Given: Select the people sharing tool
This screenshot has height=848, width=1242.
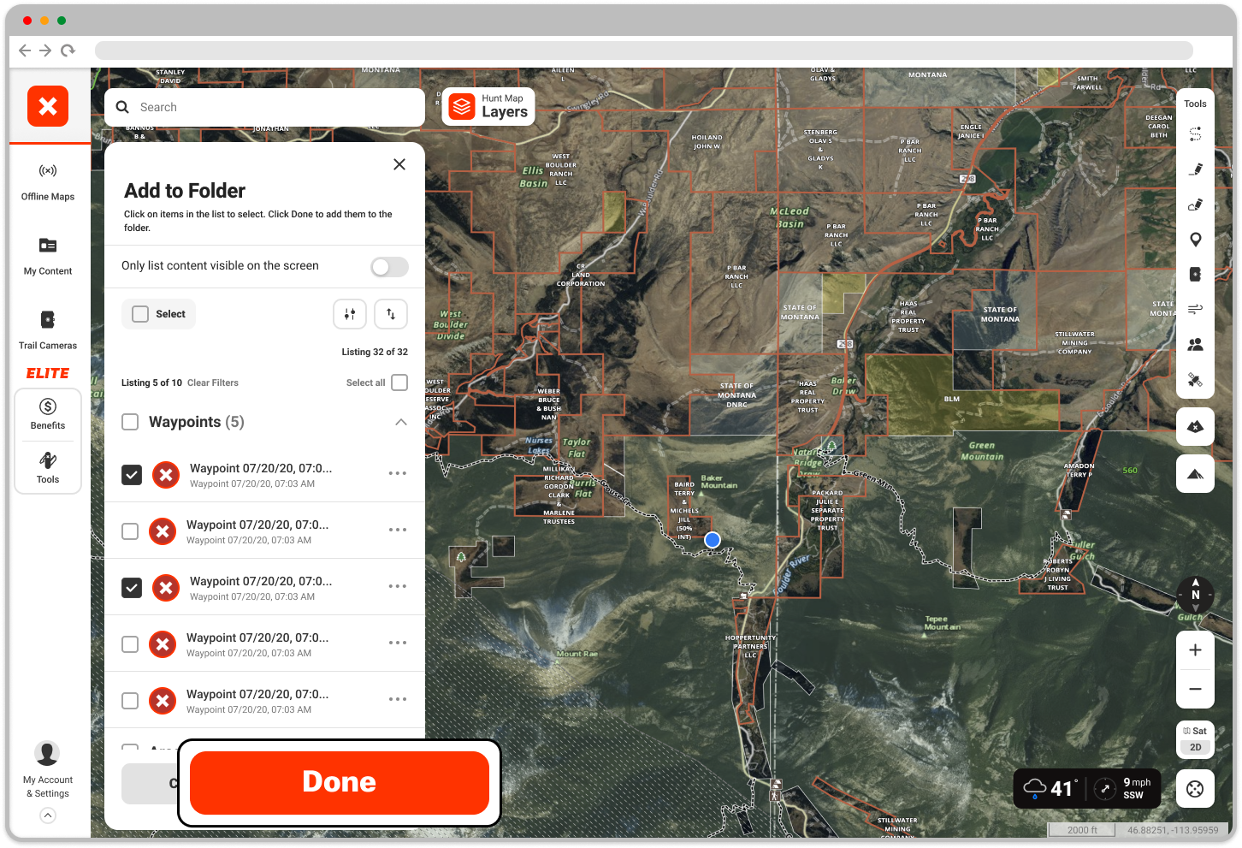Looking at the screenshot, I should tap(1195, 344).
